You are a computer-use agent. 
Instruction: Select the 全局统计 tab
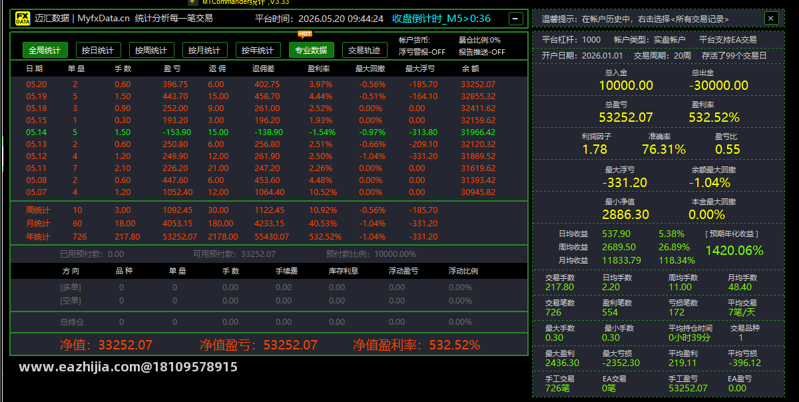pos(45,50)
